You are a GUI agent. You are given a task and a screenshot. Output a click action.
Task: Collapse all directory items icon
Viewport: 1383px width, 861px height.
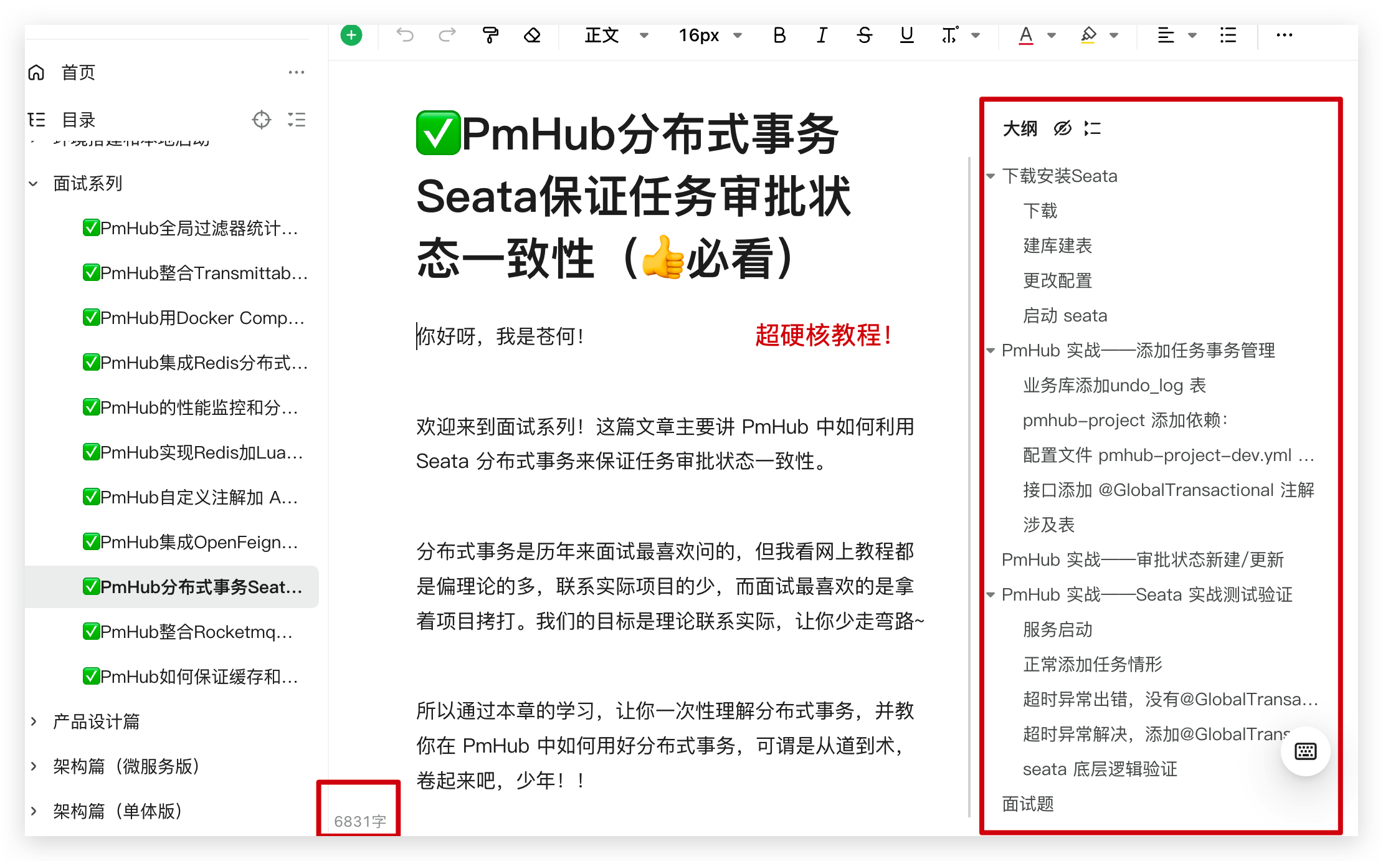pos(297,119)
